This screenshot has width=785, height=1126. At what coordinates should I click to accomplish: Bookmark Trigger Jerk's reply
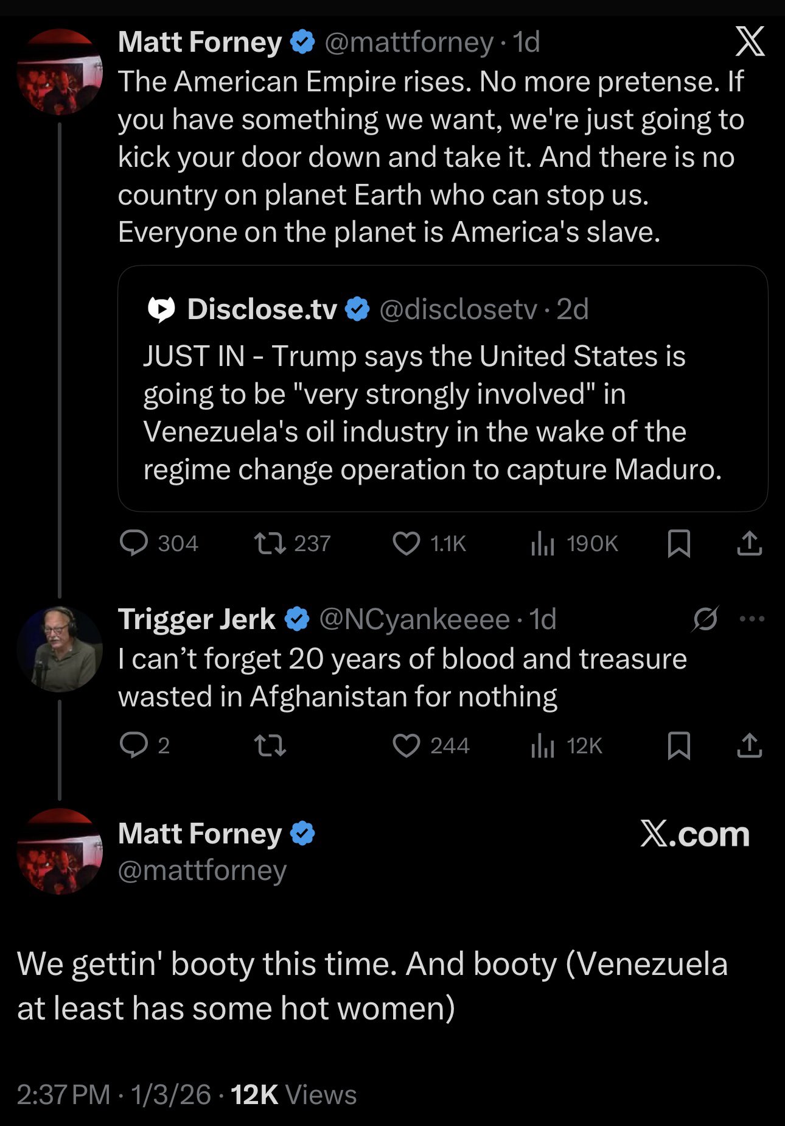[x=679, y=745]
